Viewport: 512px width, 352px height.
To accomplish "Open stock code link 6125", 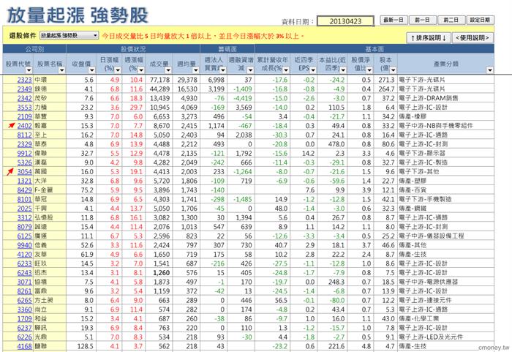I will click(24, 236).
